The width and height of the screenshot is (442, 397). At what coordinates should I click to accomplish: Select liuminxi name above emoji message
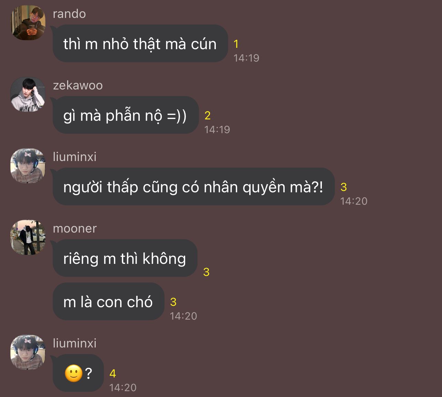pyautogui.click(x=75, y=343)
